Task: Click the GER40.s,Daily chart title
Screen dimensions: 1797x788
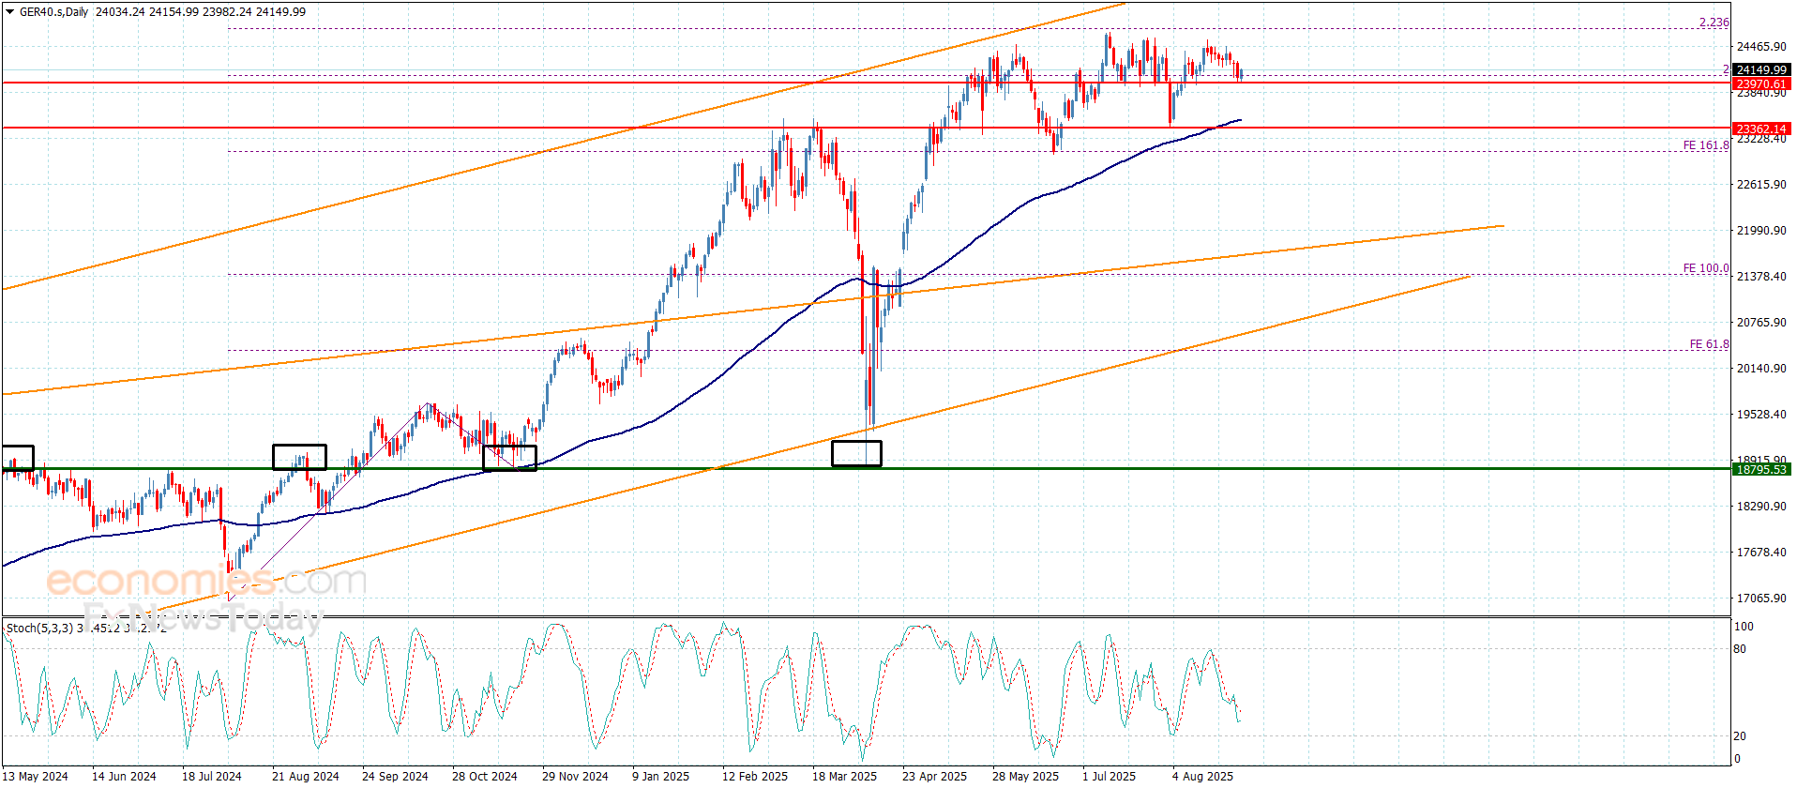Action: tap(53, 12)
